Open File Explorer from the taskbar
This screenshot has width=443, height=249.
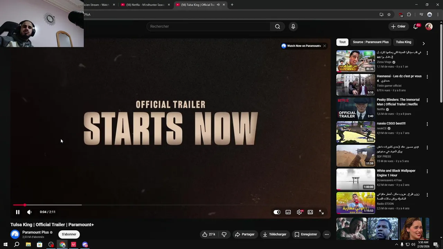pyautogui.click(x=28, y=245)
